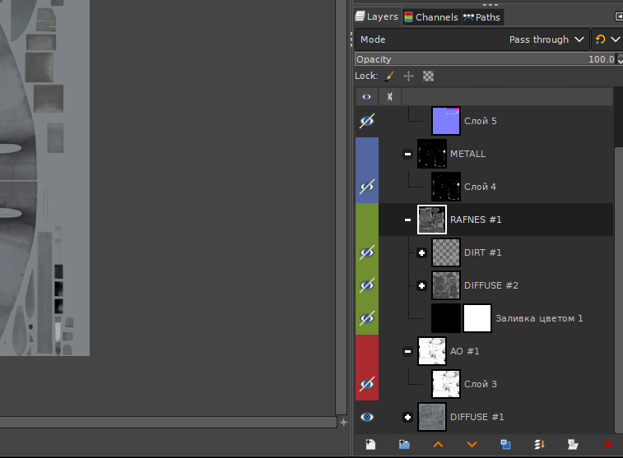Select the DIFFUSE #1 layer name
623x458 pixels.
coord(477,417)
